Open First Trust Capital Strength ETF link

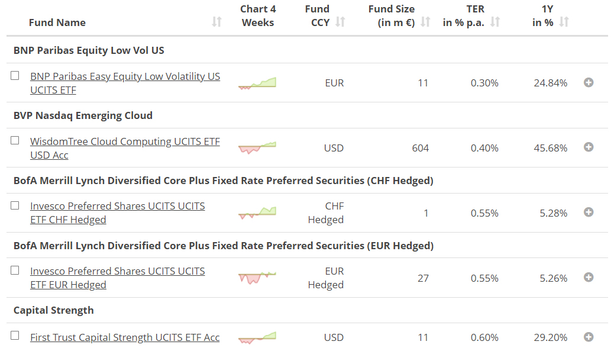coord(125,337)
